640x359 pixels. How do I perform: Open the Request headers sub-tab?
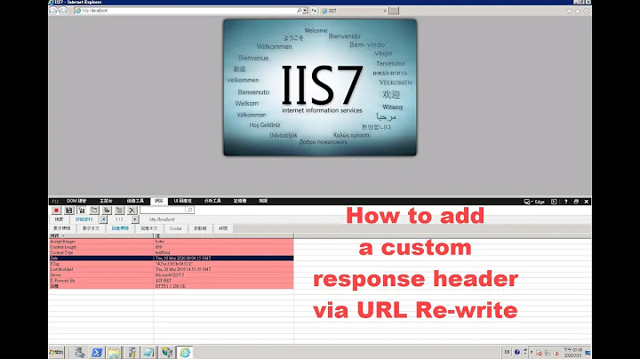[62, 228]
